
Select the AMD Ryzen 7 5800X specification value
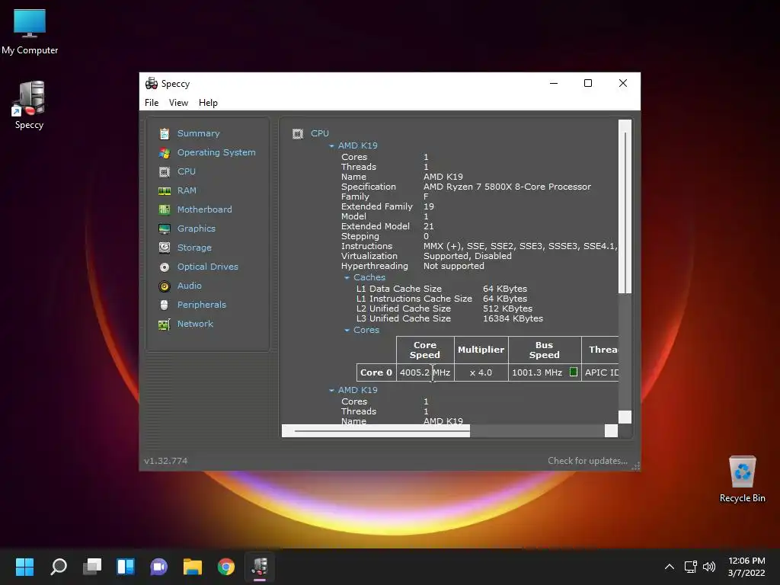pos(507,187)
